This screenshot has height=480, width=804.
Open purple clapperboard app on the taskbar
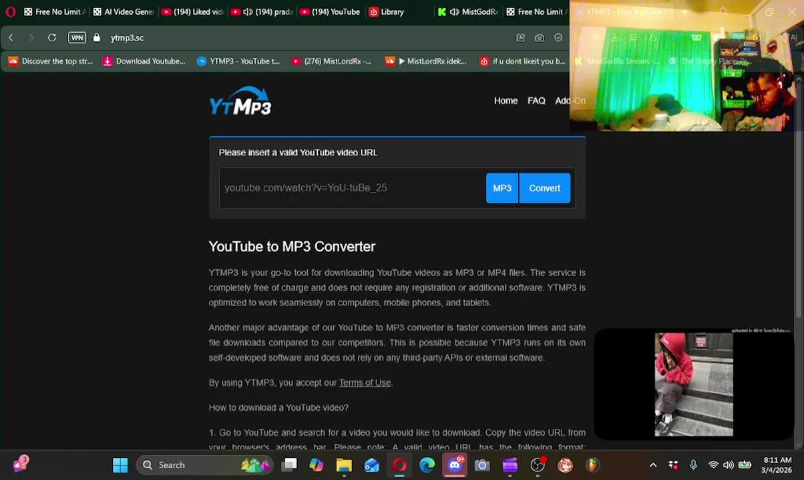pos(510,465)
